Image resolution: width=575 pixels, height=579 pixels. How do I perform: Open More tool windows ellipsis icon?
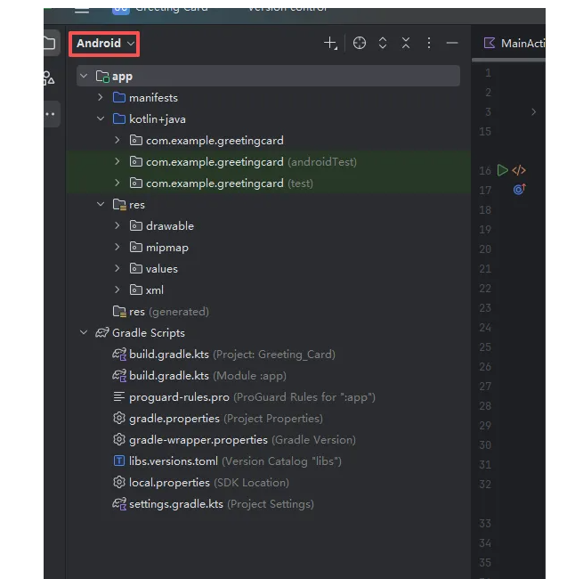[x=50, y=114]
